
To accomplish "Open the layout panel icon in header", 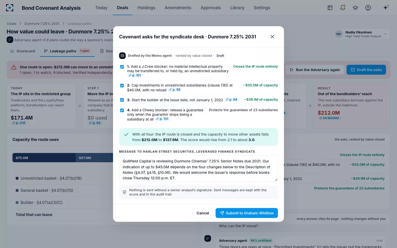I will (x=330, y=8).
